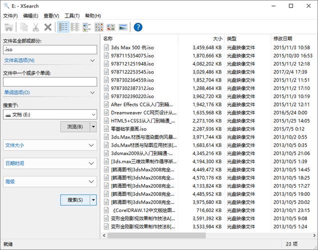Click the 23 项 status bar count
The height and width of the screenshot is (250, 318).
click(292, 244)
